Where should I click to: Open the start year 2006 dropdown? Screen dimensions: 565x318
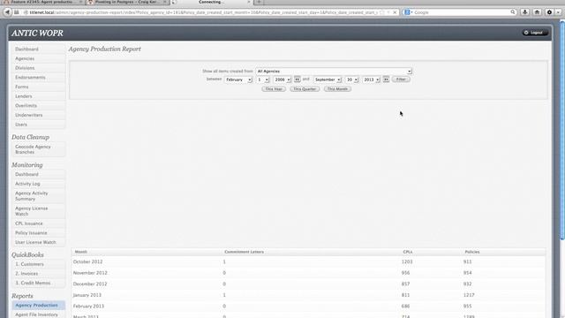click(282, 79)
